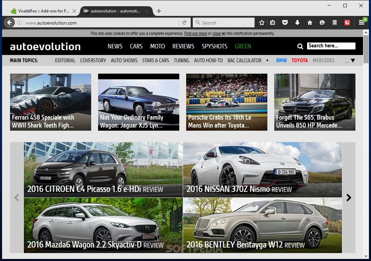Open the BMW brand link
Image resolution: width=371 pixels, height=261 pixels.
(281, 60)
